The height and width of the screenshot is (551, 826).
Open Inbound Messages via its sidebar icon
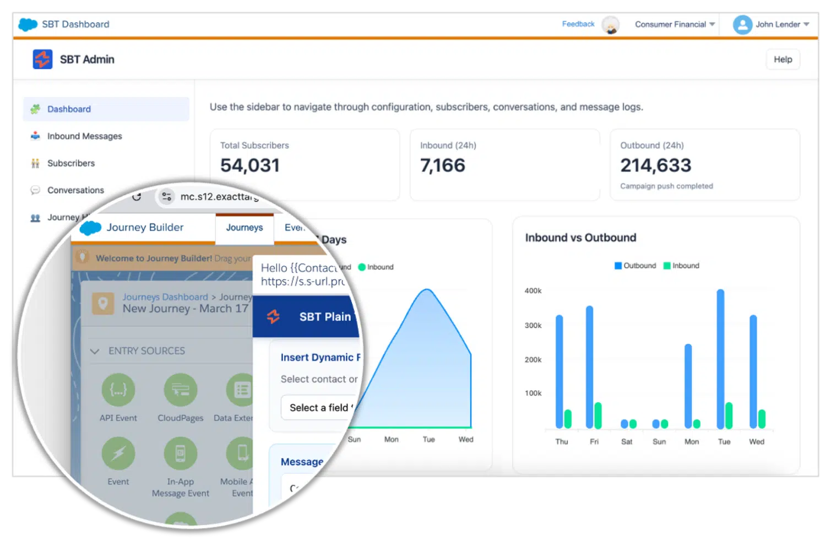35,136
